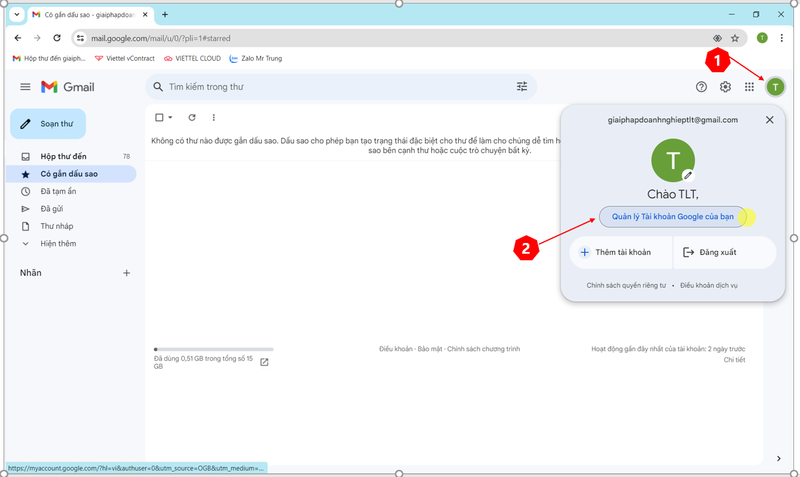Tick the select all messages checkbox
Viewport: 800px width, 477px height.
point(159,118)
